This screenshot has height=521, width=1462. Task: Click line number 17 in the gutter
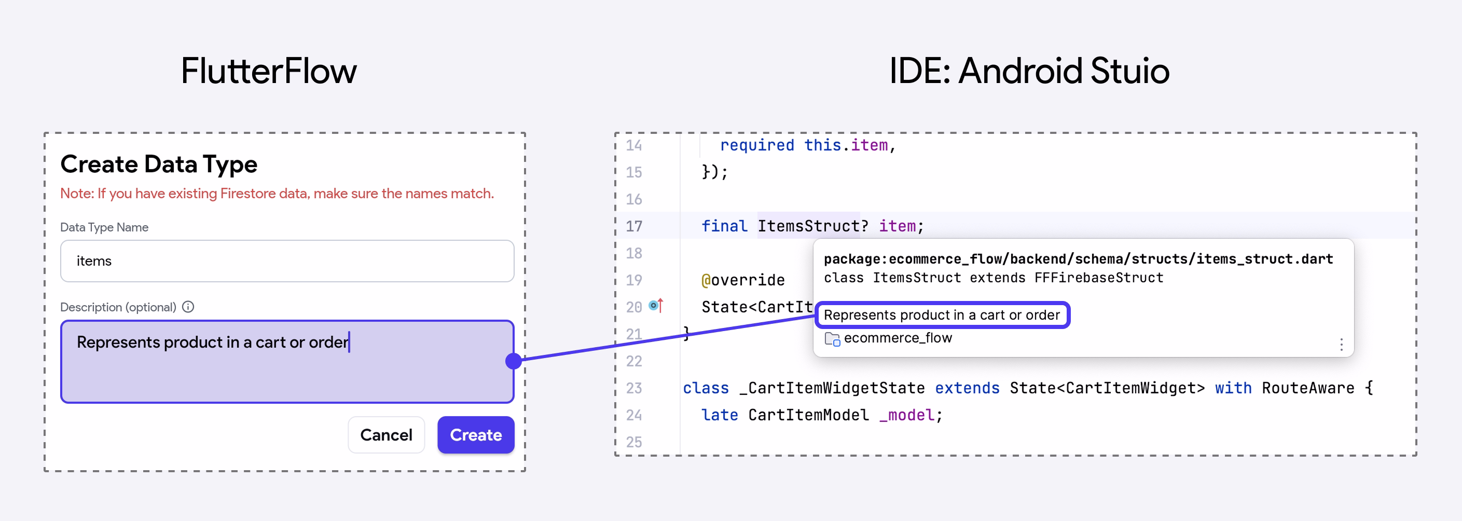click(x=634, y=226)
